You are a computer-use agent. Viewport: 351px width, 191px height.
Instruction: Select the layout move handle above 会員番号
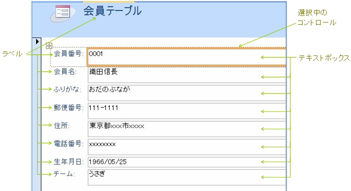[x=49, y=46]
